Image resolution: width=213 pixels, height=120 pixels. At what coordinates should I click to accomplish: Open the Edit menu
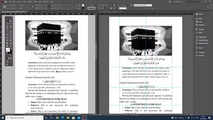click(14, 2)
